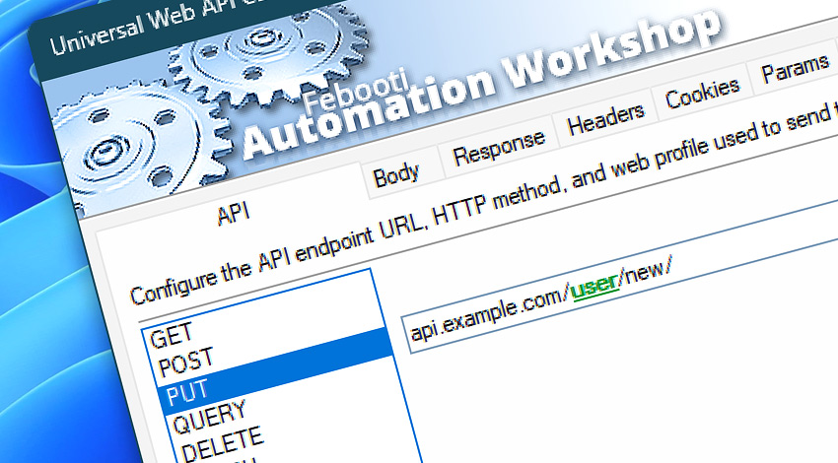The width and height of the screenshot is (838, 463).
Task: Select the Headers tab
Action: 605,119
